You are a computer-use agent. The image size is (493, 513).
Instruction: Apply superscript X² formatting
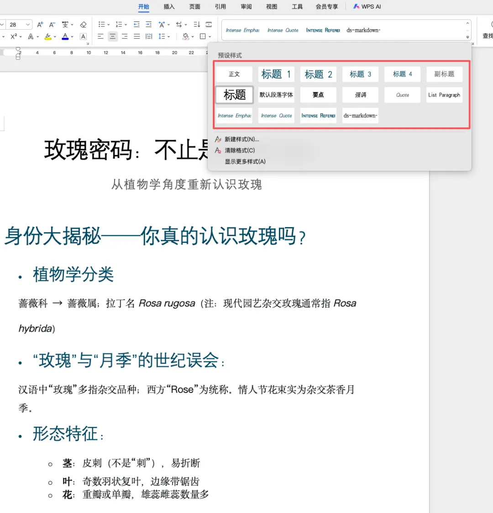click(x=14, y=36)
